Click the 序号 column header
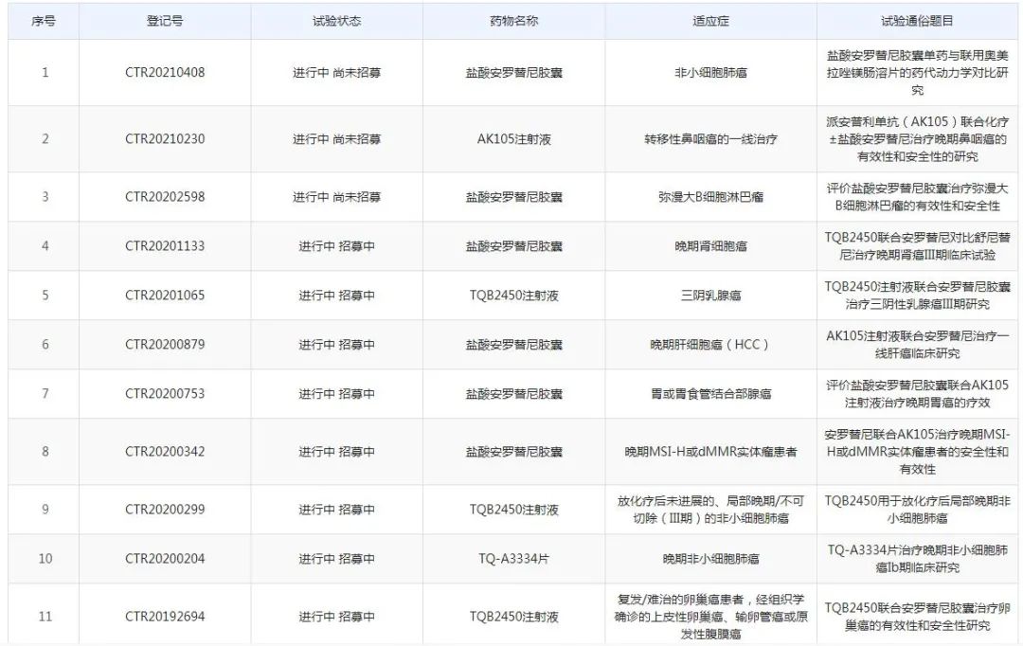 [x=44, y=21]
